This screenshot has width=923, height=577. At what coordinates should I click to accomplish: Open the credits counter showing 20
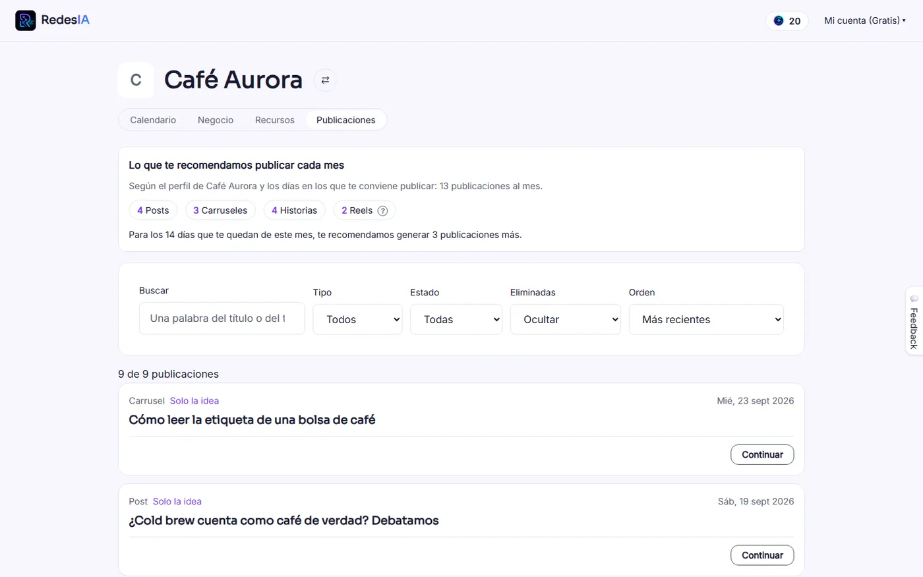[787, 20]
